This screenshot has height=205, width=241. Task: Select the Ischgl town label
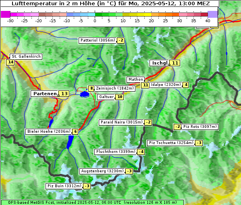[160, 63]
